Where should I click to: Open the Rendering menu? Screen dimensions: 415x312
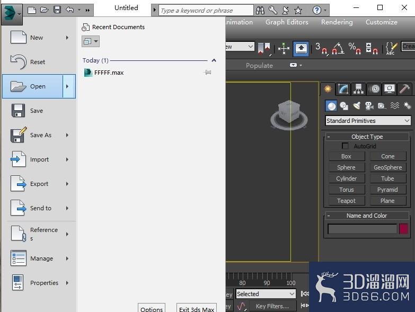337,22
